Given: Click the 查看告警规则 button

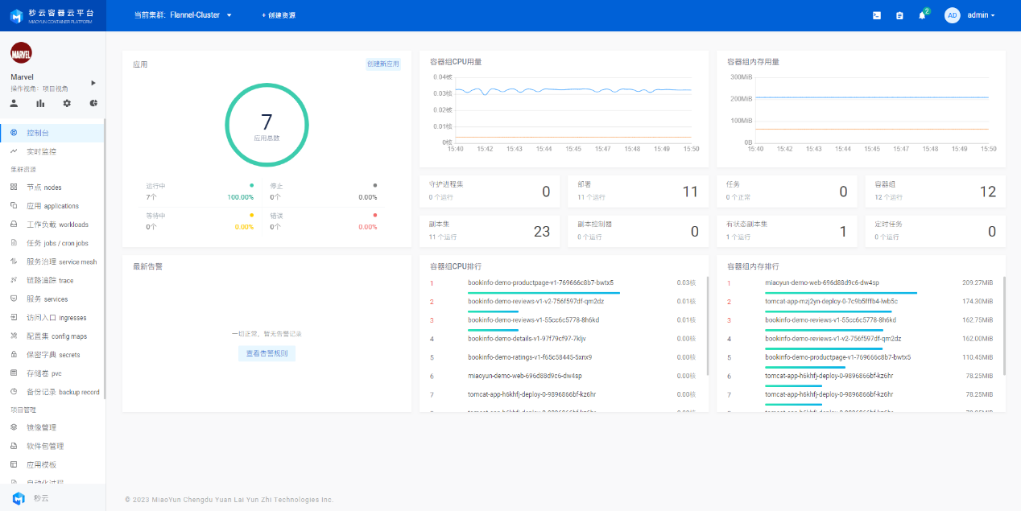Looking at the screenshot, I should click(267, 353).
